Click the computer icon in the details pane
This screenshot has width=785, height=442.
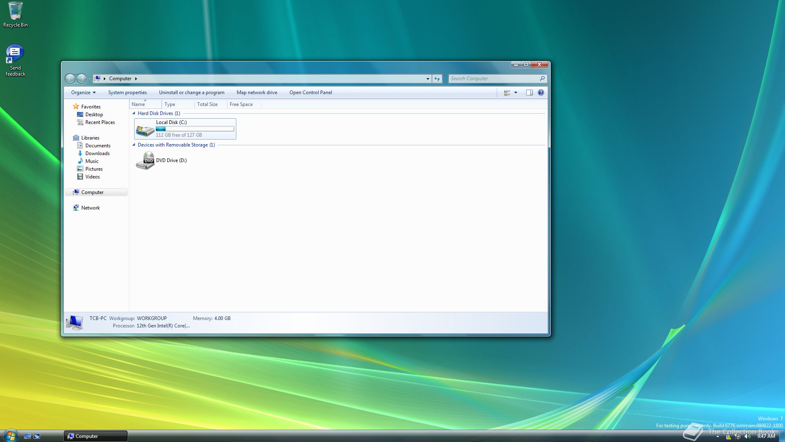coord(75,322)
